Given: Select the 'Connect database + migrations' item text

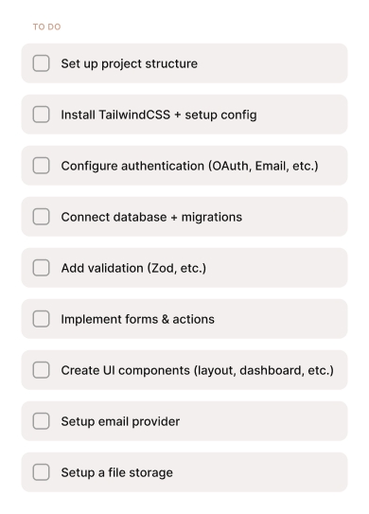Looking at the screenshot, I should (151, 217).
